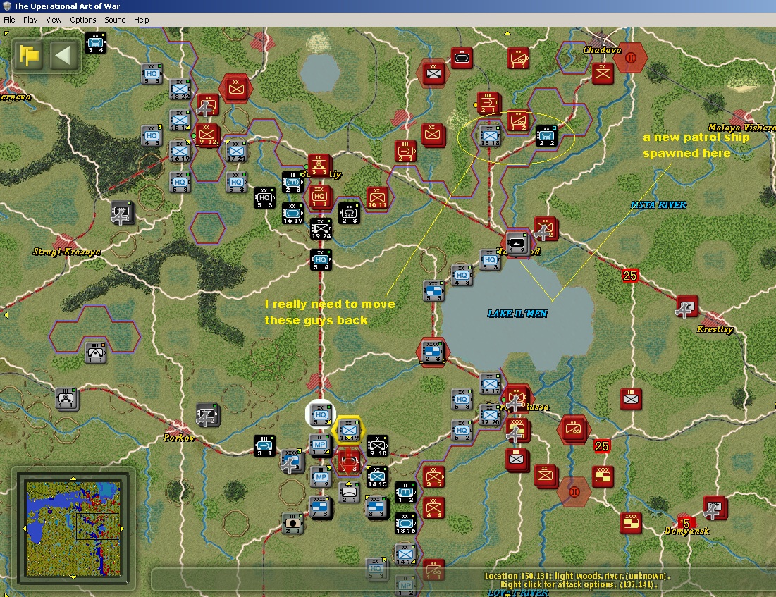Select red infantry unit 3 5
The image size is (776, 597).
(433, 476)
